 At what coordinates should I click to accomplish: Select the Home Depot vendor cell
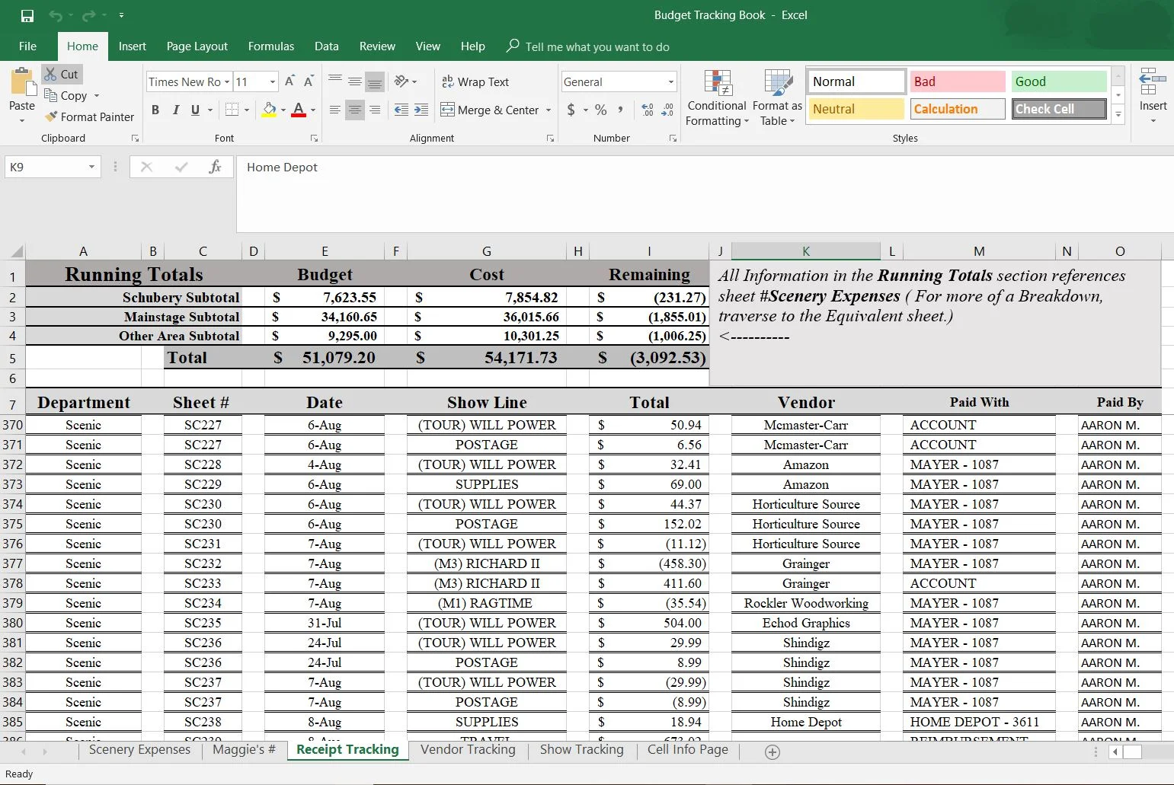(x=805, y=722)
